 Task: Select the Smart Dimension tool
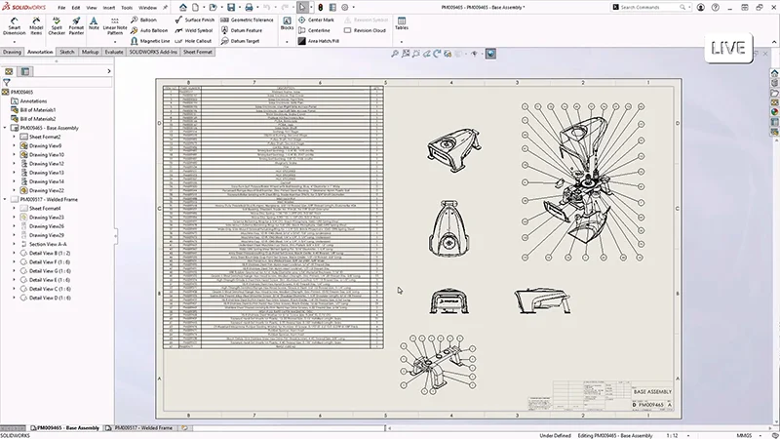point(15,29)
